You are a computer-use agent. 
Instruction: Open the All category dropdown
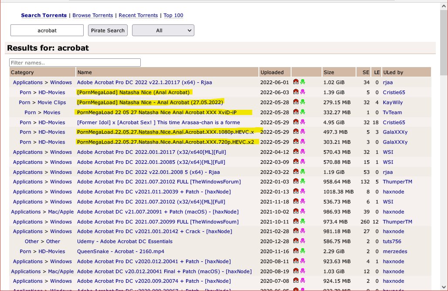click(163, 30)
